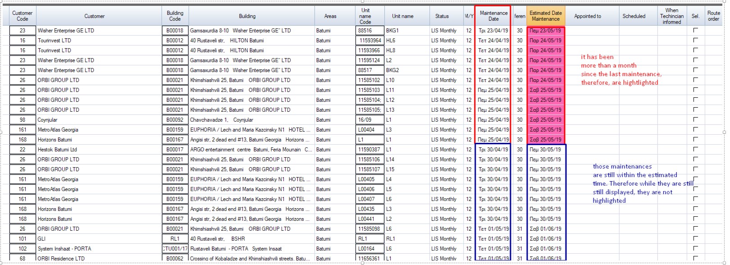The width and height of the screenshot is (730, 265).
Task: Sort by the Maintenance Date column header
Action: click(493, 16)
